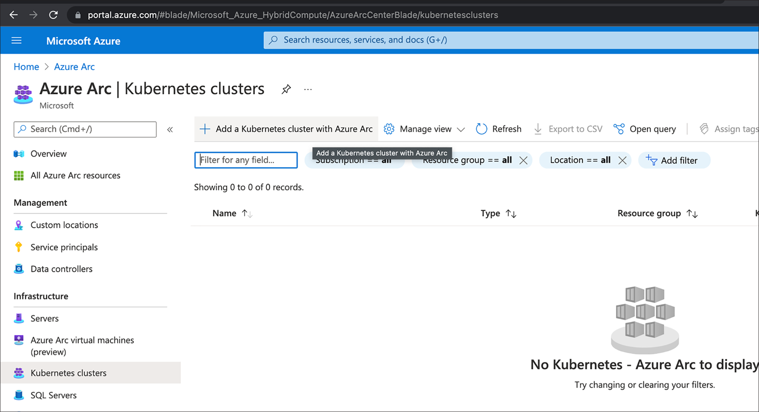Open the portal hamburger menu
Viewport: 759px width, 412px height.
[x=16, y=40]
